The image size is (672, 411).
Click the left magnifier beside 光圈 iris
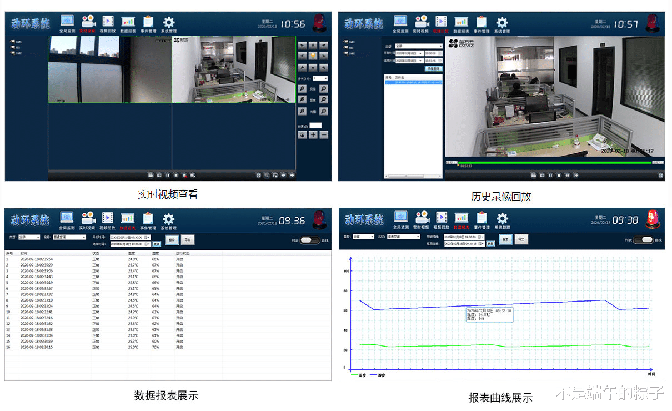click(x=302, y=111)
